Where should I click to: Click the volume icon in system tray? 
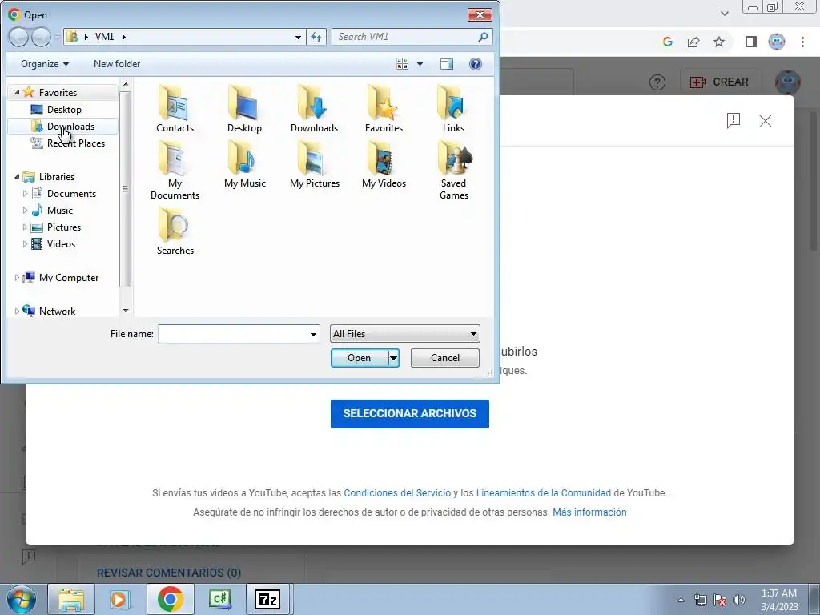click(738, 600)
